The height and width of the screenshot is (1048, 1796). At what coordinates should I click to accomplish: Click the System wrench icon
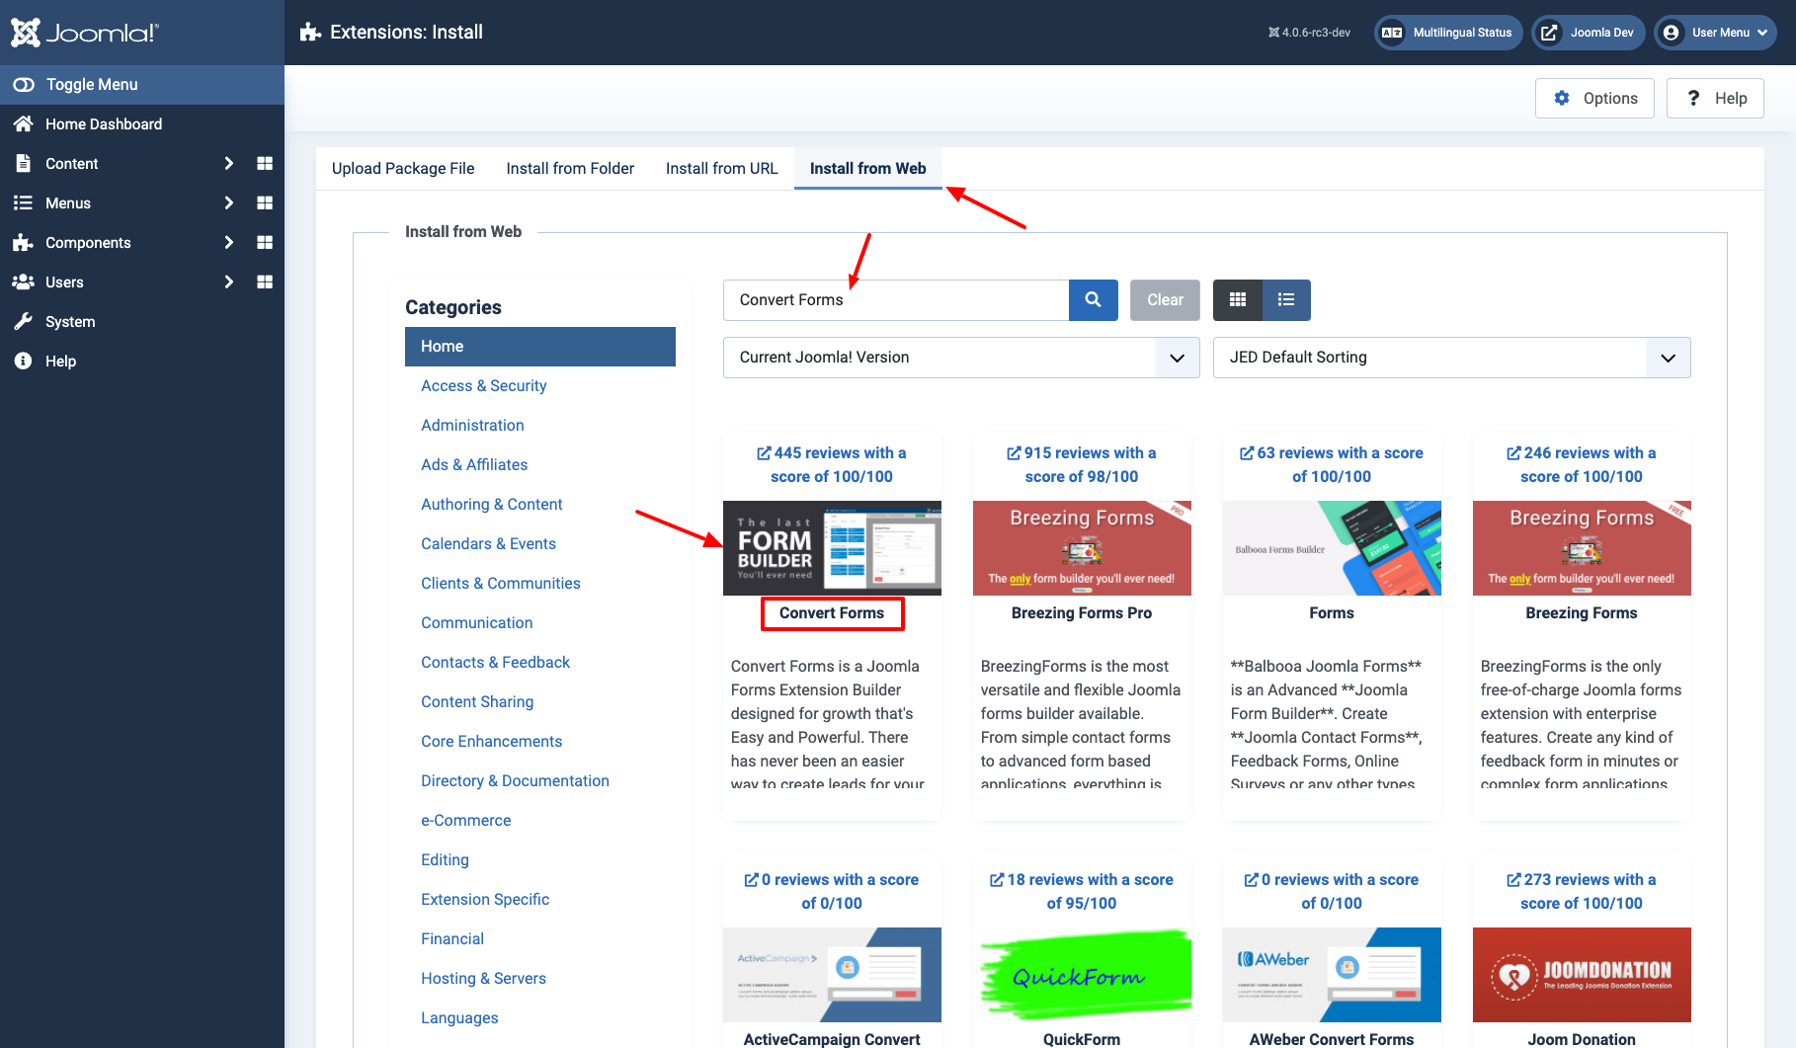pyautogui.click(x=24, y=322)
